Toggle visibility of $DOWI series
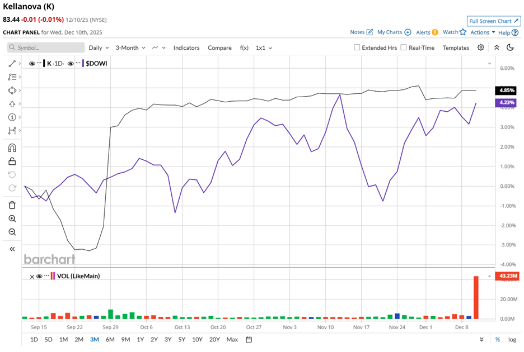 click(x=71, y=63)
